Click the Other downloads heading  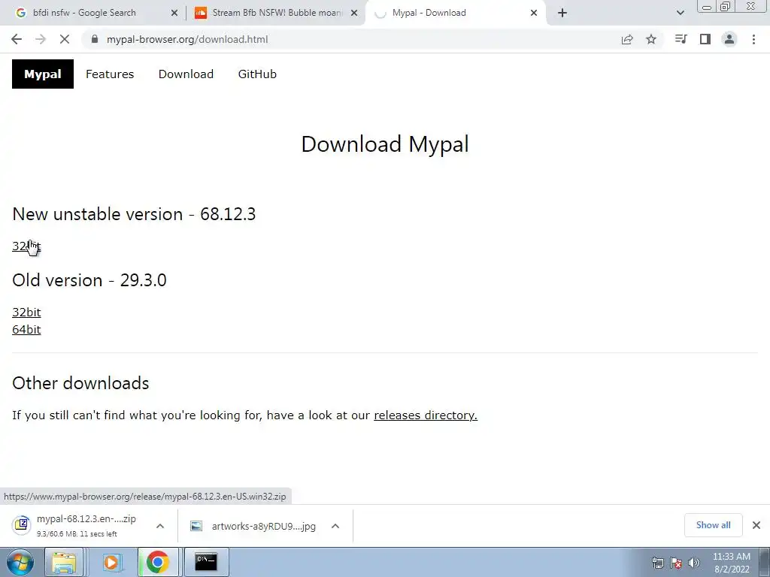[80, 383]
